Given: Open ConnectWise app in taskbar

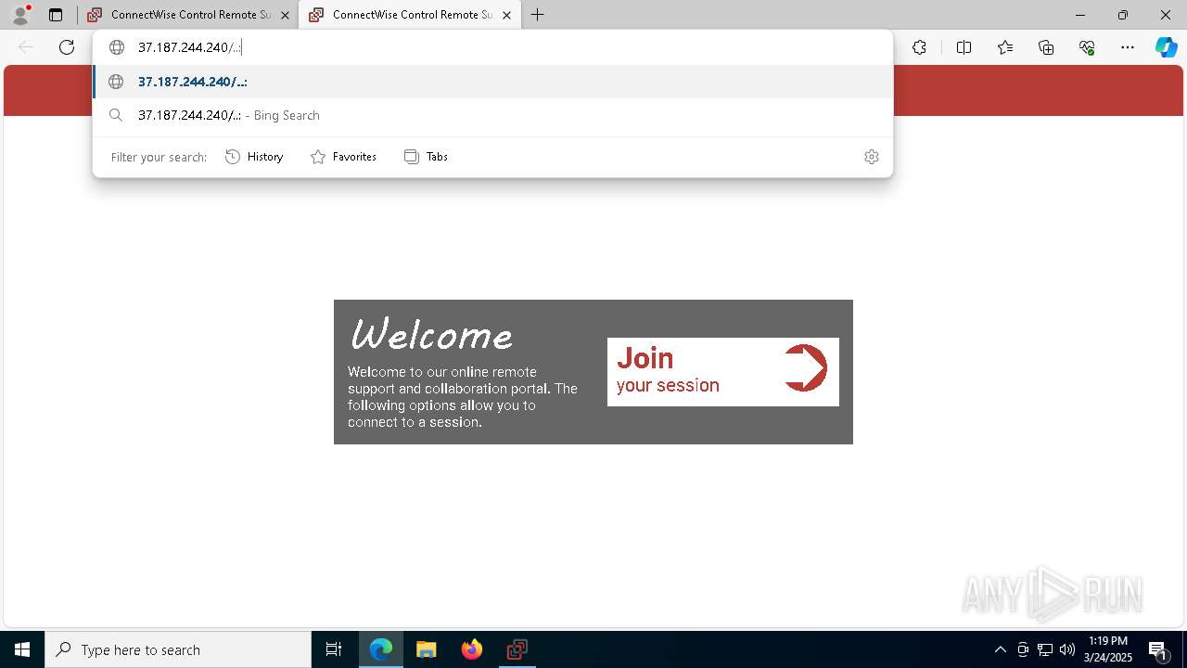Looking at the screenshot, I should pos(517,649).
